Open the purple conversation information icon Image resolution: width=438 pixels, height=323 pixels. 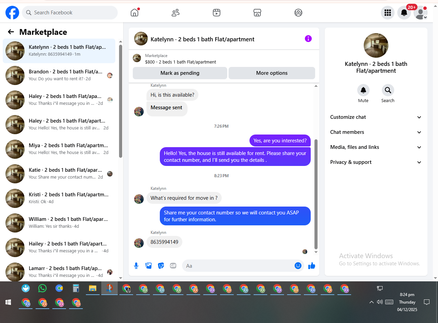coord(308,39)
